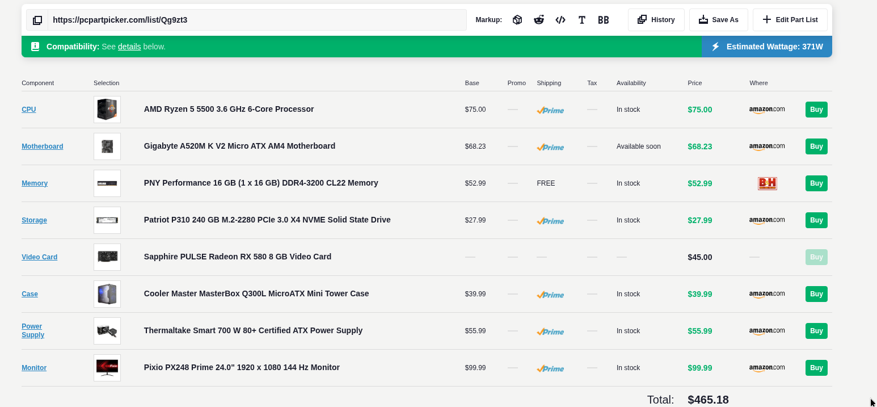Click the Thermaltake power supply thumbnail
This screenshot has height=407, width=877.
pos(107,331)
